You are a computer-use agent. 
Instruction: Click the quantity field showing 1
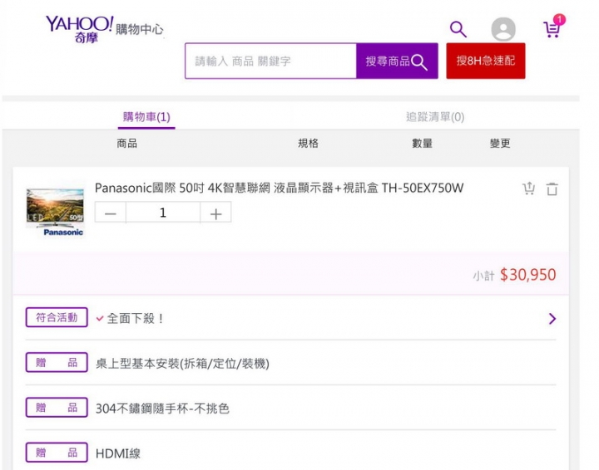[x=163, y=213]
